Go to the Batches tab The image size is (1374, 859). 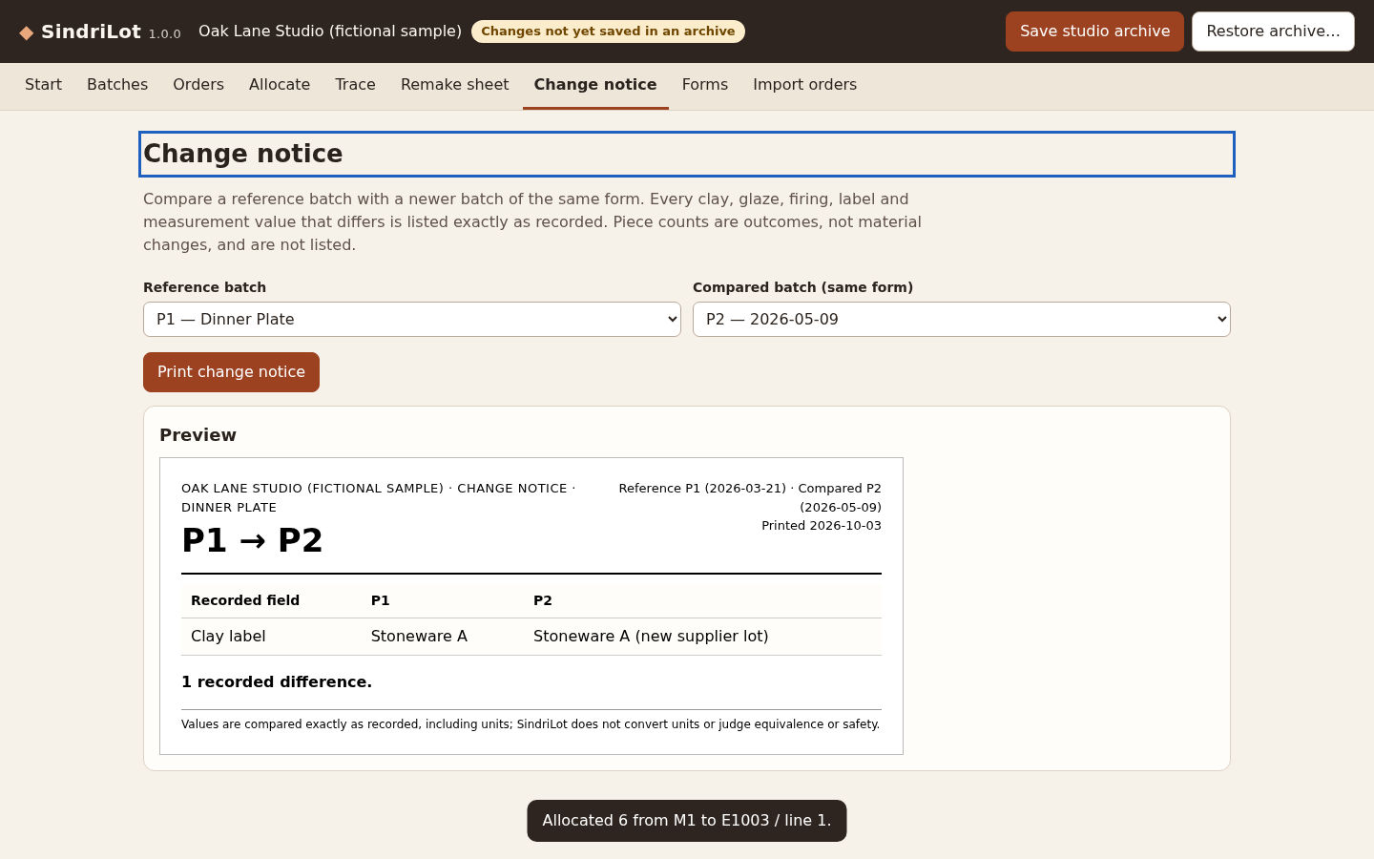[x=117, y=85]
